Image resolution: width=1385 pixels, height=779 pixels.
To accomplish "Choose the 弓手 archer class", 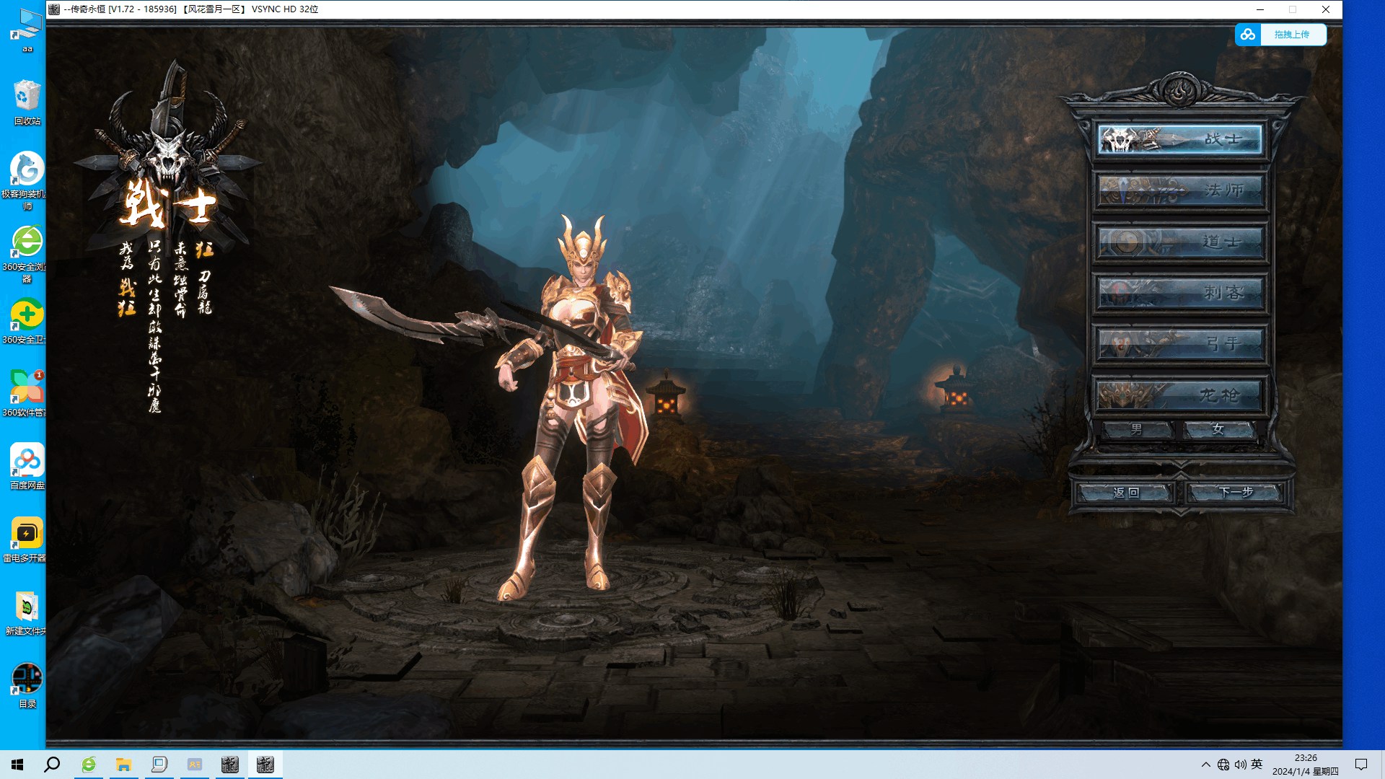I will (x=1180, y=344).
